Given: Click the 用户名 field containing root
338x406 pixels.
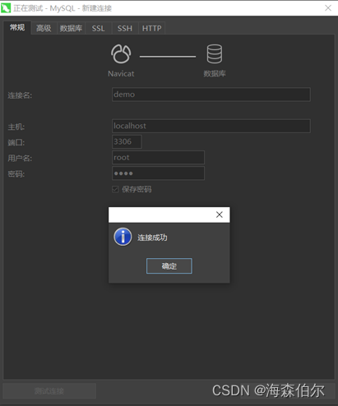Looking at the screenshot, I should pos(158,158).
